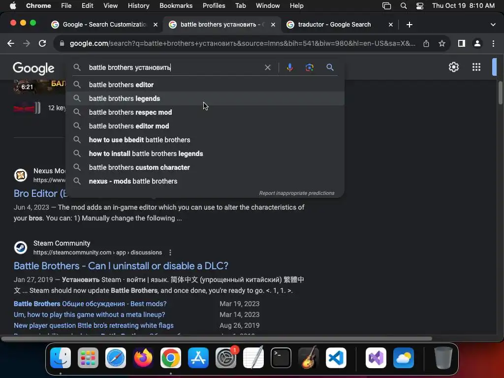Bookmark this page with the star icon
The width and height of the screenshot is (504, 378).
[x=442, y=43]
